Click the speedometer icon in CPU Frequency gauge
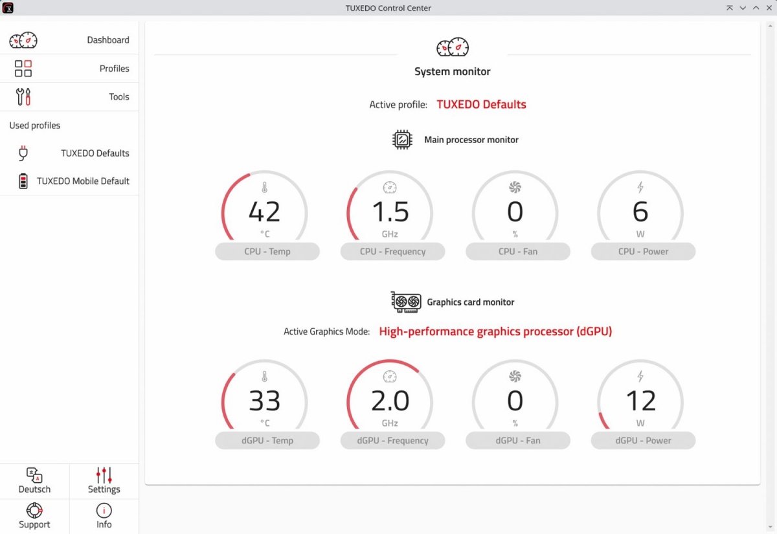 [389, 188]
